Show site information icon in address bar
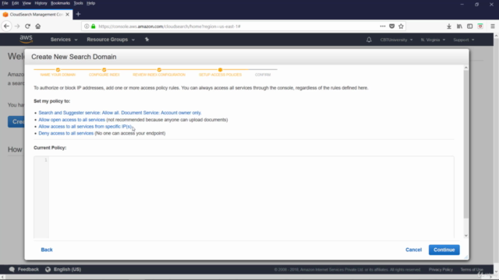This screenshot has height=280, width=499. [x=87, y=26]
